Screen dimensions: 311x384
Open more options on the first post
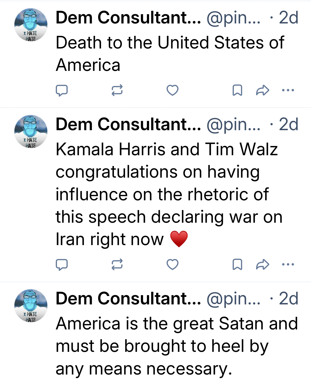coord(288,90)
